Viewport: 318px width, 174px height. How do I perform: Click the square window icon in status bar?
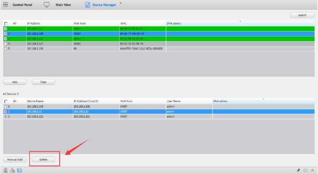[306, 170]
